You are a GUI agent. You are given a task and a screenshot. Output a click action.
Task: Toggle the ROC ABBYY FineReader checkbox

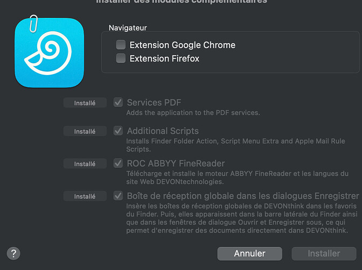[x=118, y=164]
